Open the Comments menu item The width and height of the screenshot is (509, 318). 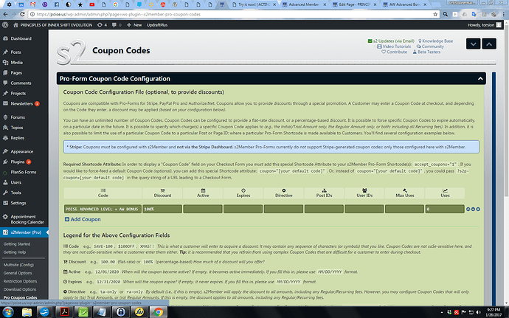pyautogui.click(x=21, y=83)
